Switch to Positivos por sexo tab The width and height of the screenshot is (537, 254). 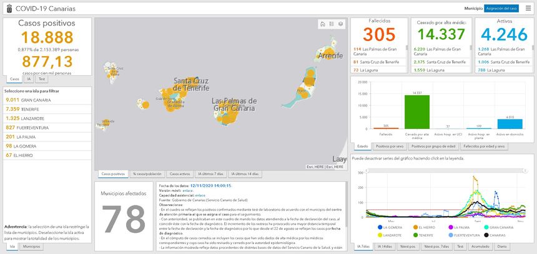point(390,146)
